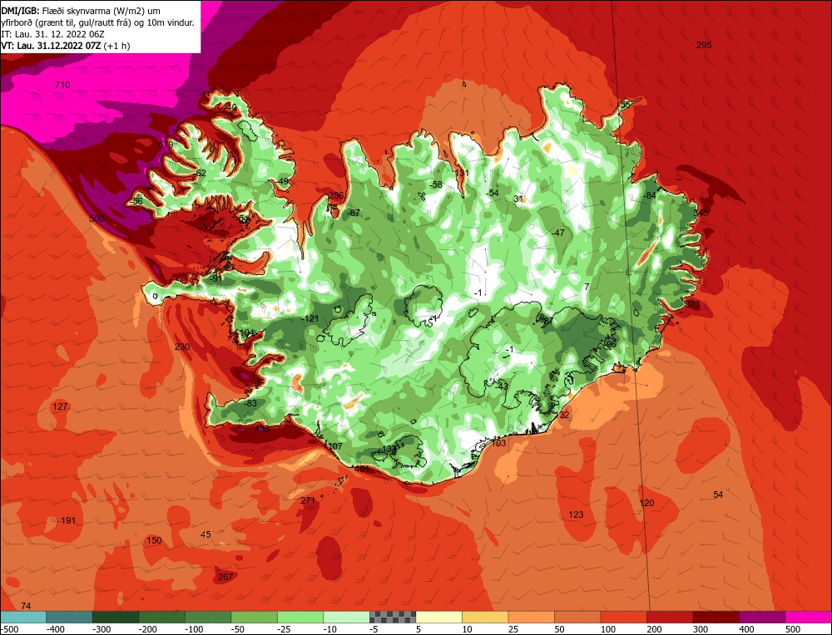Click the '295' value in the northeast sea

(x=704, y=45)
